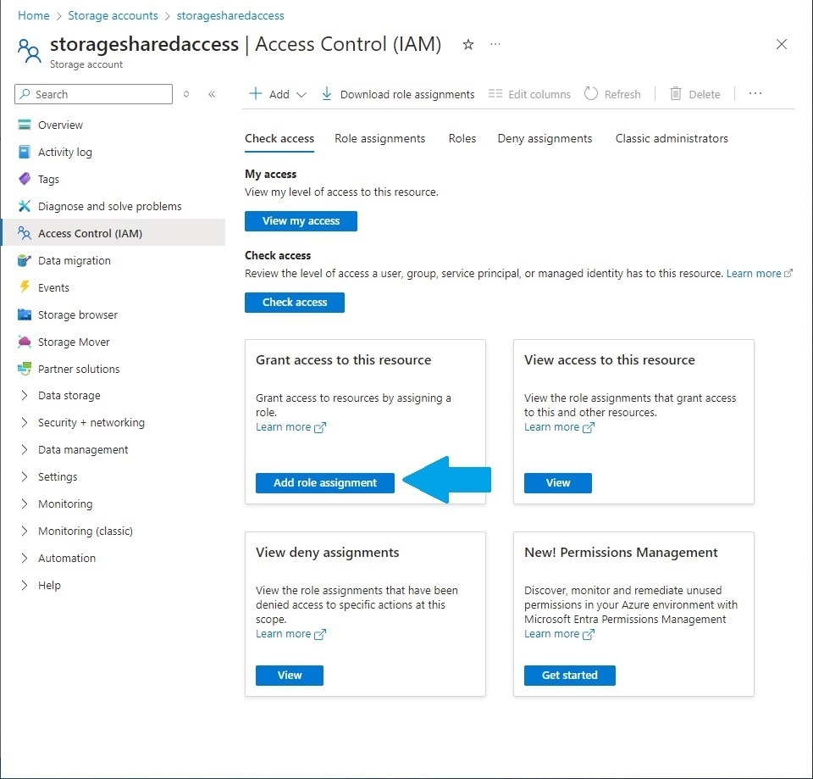Expand Security + networking section
813x779 pixels.
25,422
